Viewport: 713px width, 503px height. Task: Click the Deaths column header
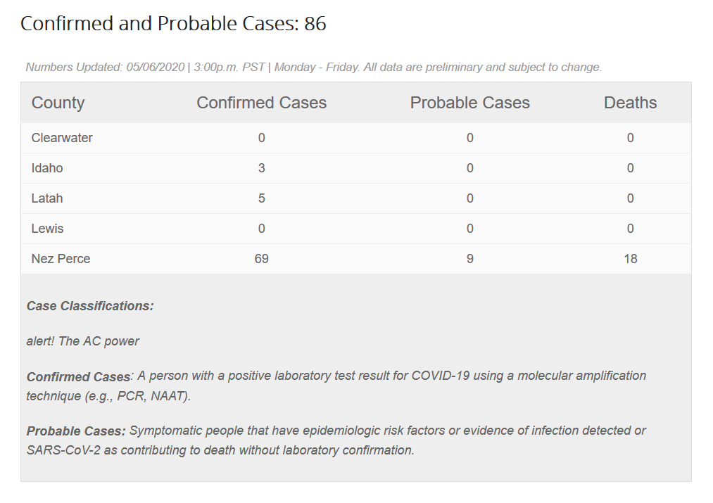(x=630, y=103)
